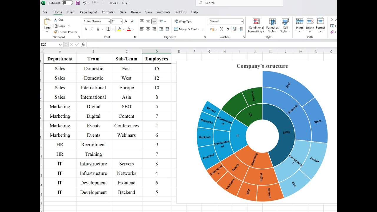Open the General number format dropdown

pyautogui.click(x=242, y=21)
